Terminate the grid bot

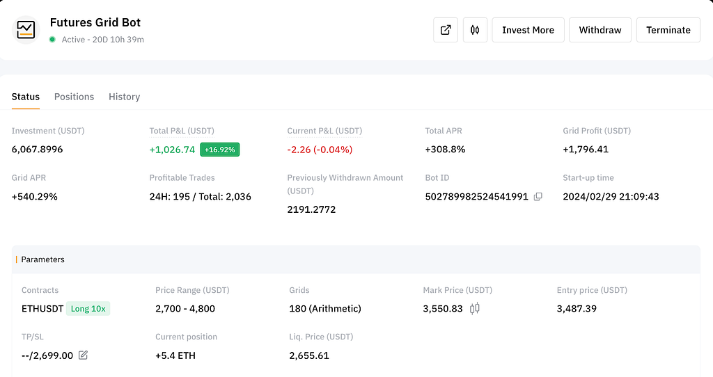click(x=668, y=30)
